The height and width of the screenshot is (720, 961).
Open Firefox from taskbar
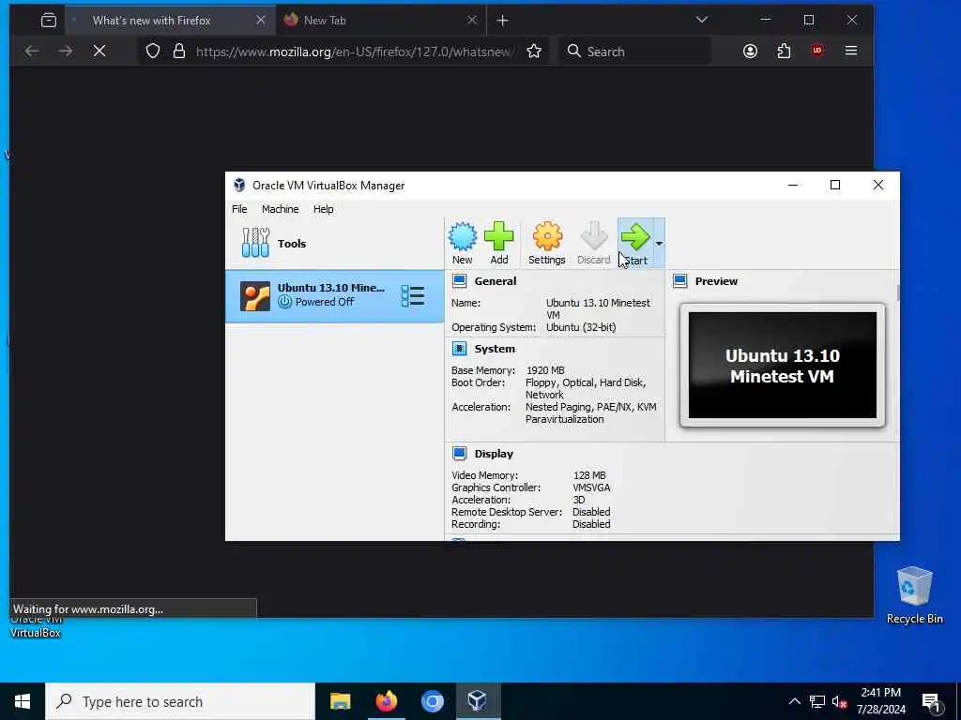pyautogui.click(x=386, y=701)
